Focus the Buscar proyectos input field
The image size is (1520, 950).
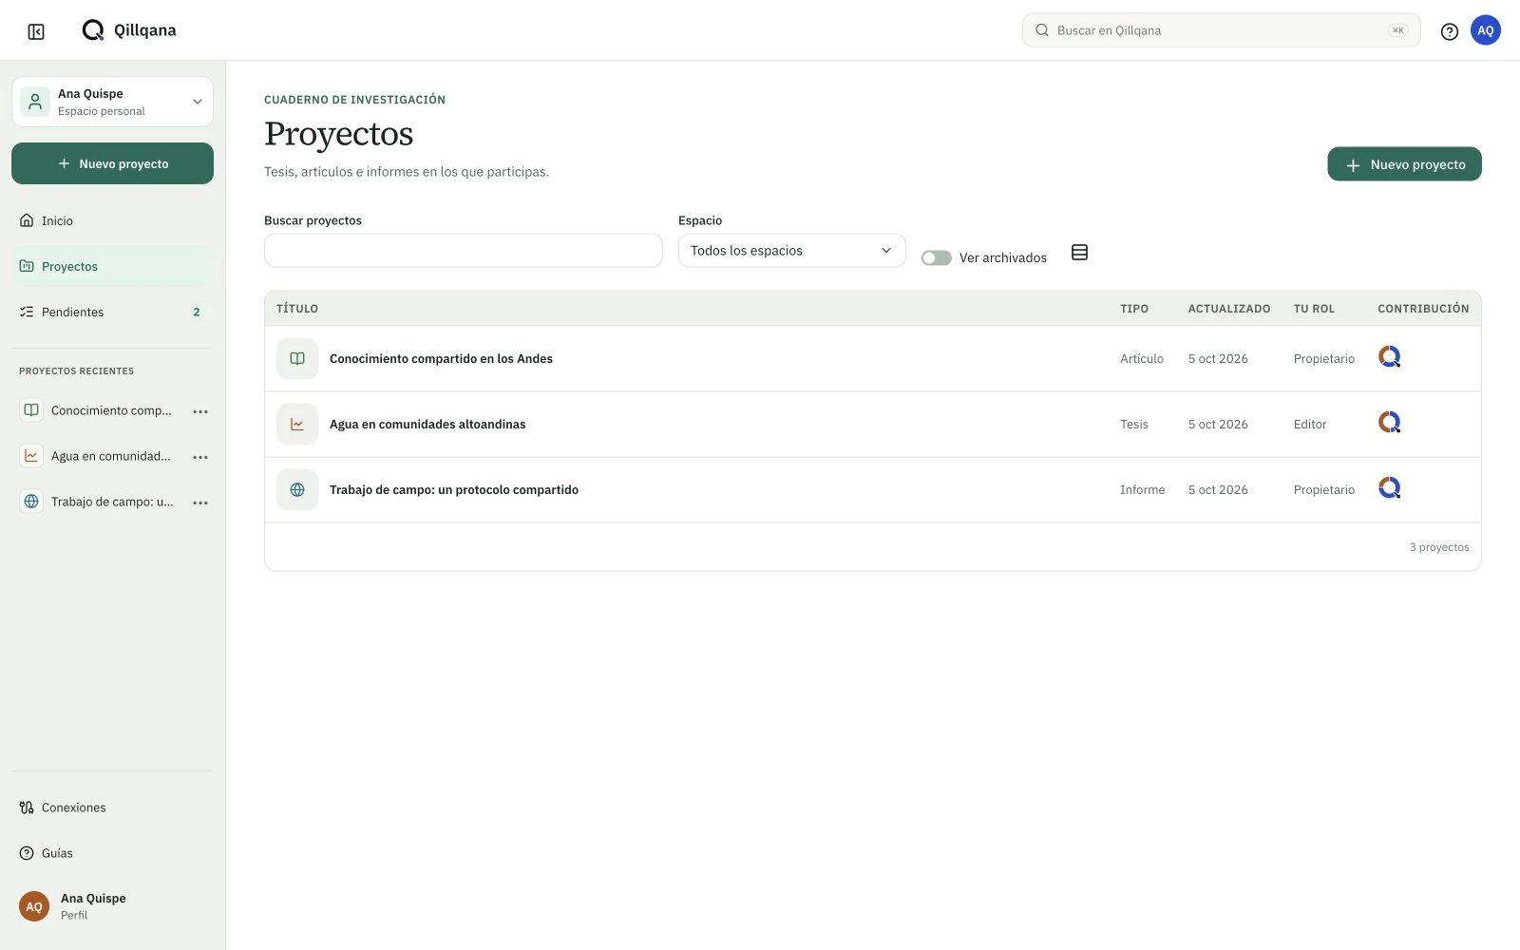tap(463, 251)
